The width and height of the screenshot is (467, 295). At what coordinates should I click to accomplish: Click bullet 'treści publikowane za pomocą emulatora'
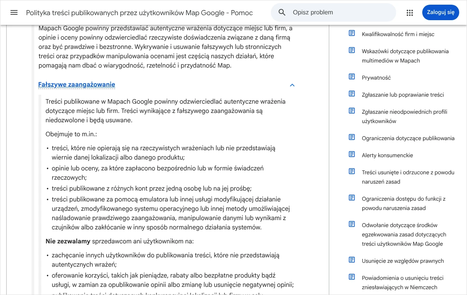pyautogui.click(x=171, y=213)
